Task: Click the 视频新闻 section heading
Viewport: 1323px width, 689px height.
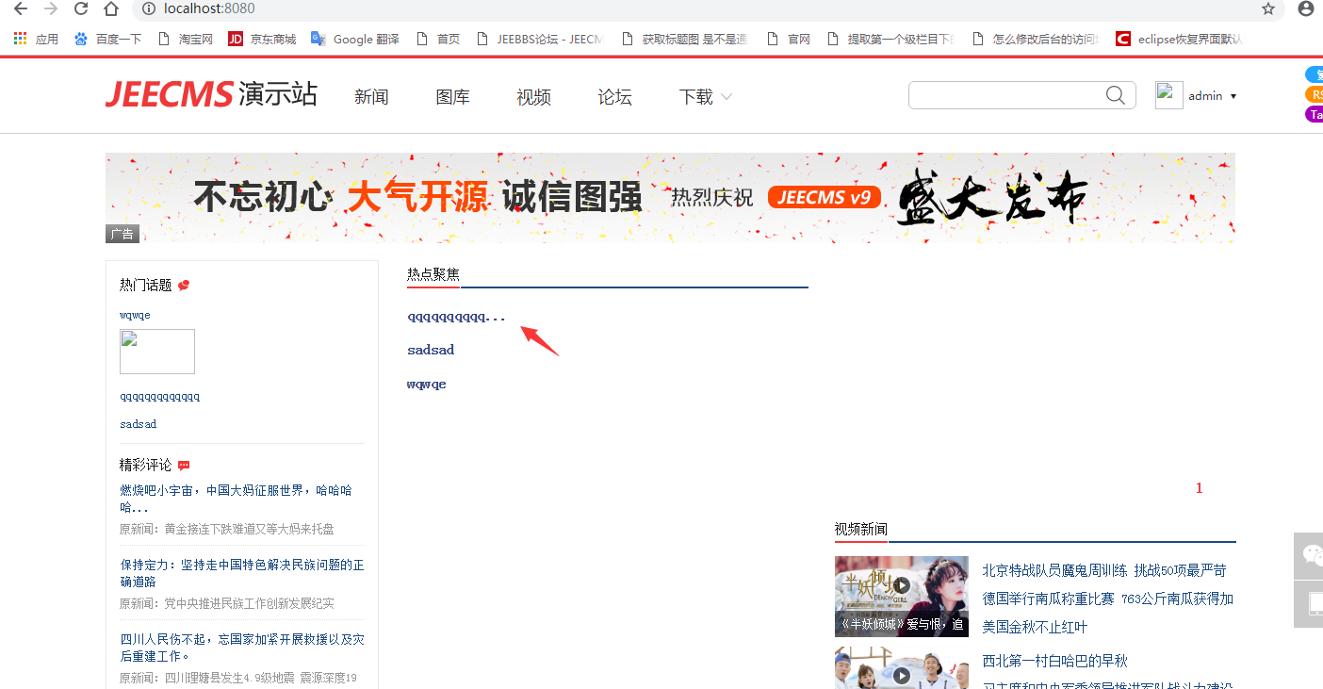Action: (861, 530)
